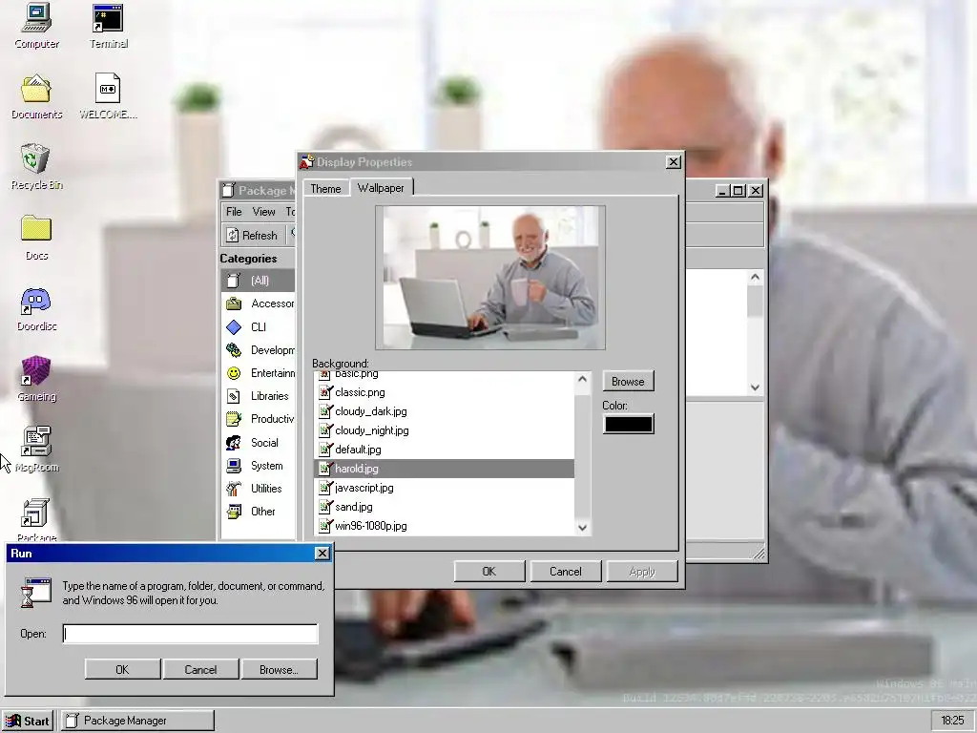The image size is (977, 733).
Task: Launch the MsgRoom desktop shortcut
Action: click(36, 450)
